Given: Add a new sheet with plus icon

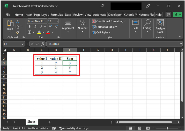Looking at the screenshot, I should (x=50, y=122).
